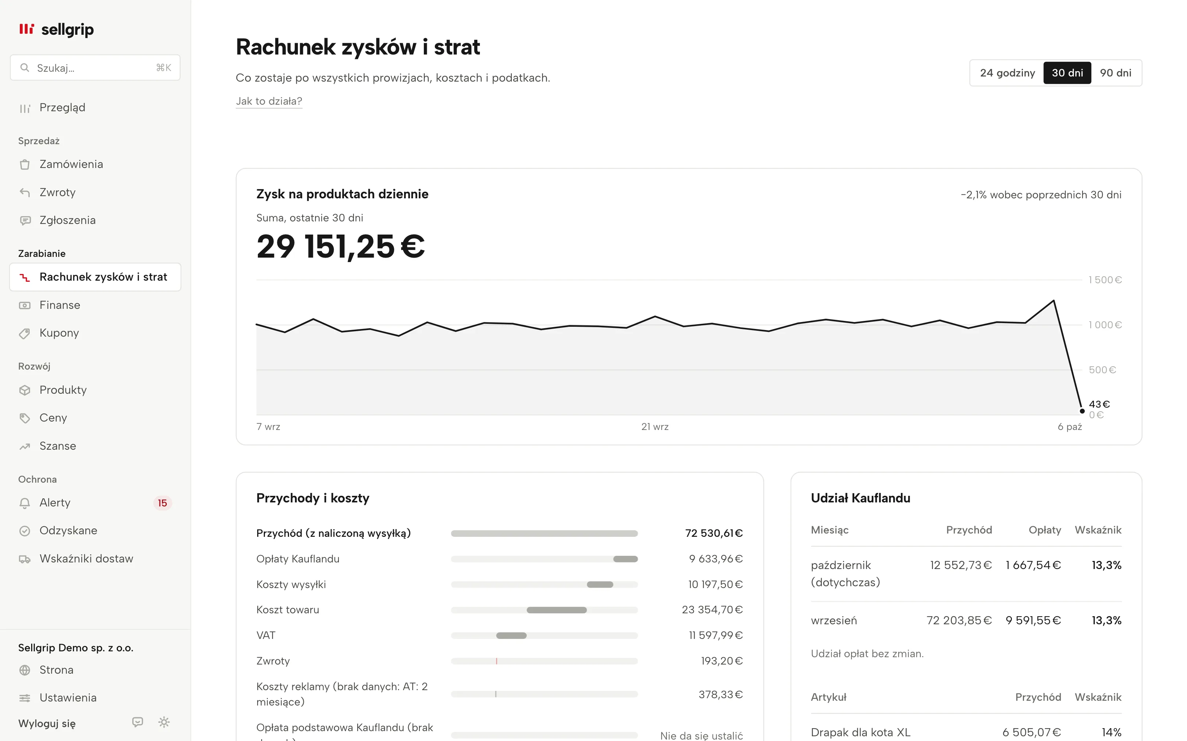This screenshot has height=741, width=1187.
Task: Click the 'Zwroty' cost row label
Action: point(273,661)
